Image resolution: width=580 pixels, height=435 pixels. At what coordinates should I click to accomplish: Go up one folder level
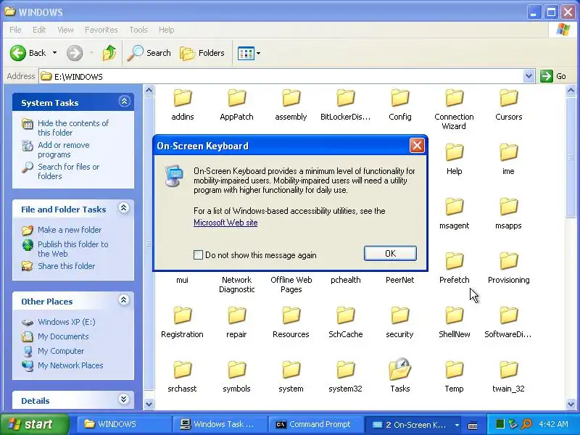(x=109, y=53)
